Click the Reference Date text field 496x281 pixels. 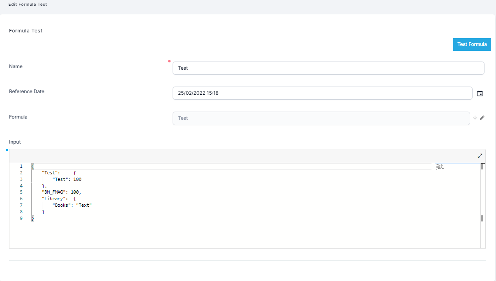[x=322, y=93]
